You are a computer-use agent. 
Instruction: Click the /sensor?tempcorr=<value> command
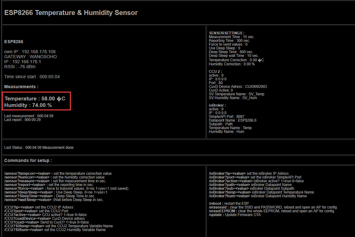[58, 174]
